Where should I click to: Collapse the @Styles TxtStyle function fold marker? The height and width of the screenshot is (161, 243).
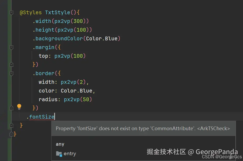[x=12, y=12]
